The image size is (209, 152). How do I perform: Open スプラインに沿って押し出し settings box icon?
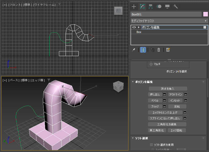[185, 118]
